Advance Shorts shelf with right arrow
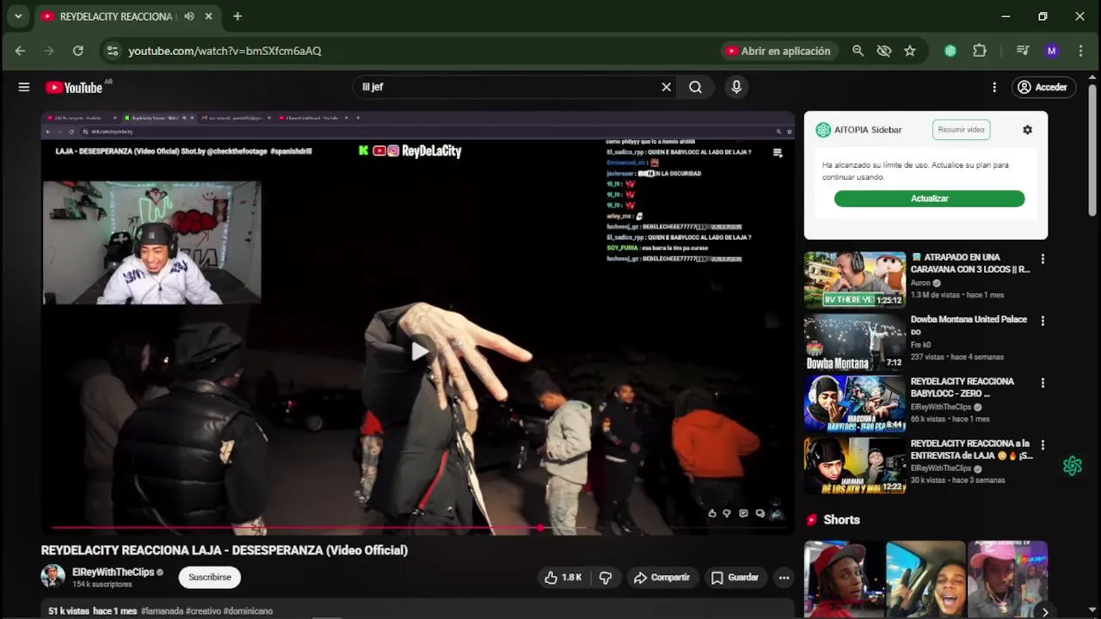The image size is (1101, 619). coord(1044,612)
